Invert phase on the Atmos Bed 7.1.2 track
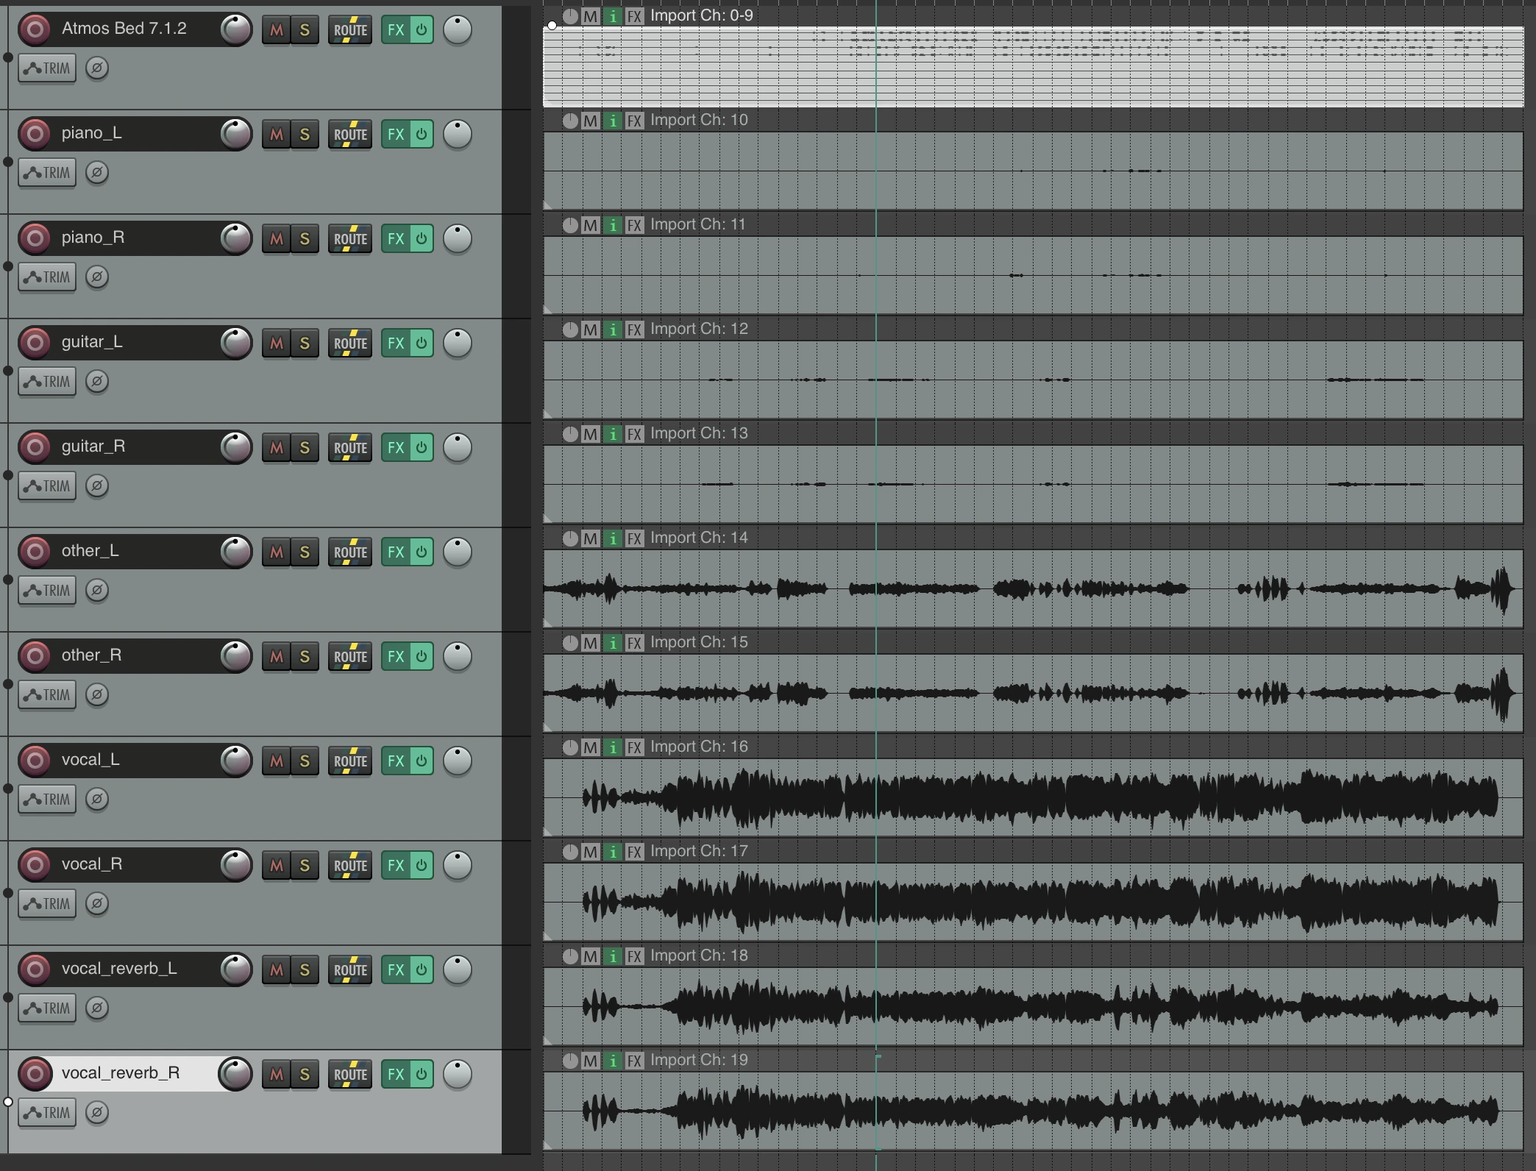Viewport: 1536px width, 1171px height. point(98,68)
